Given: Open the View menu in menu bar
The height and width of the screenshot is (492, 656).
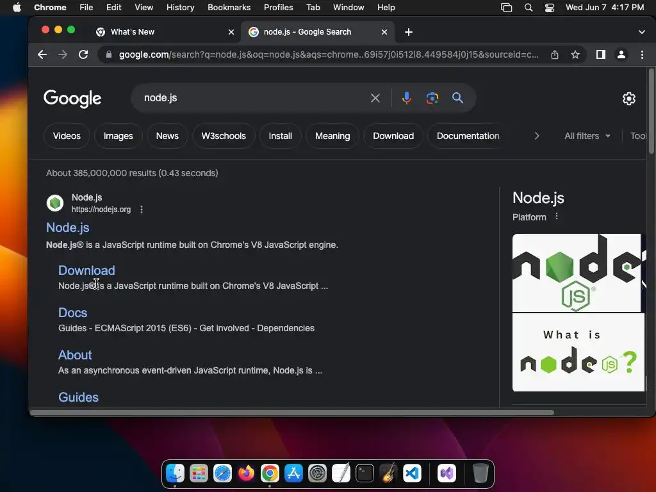Looking at the screenshot, I should (x=143, y=7).
